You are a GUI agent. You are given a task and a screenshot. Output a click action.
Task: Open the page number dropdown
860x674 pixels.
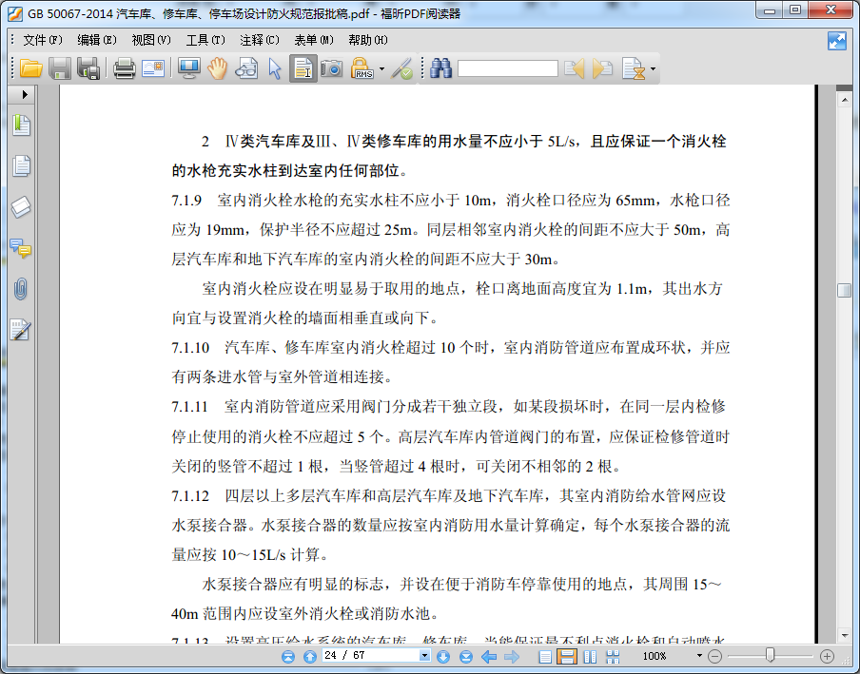point(425,656)
